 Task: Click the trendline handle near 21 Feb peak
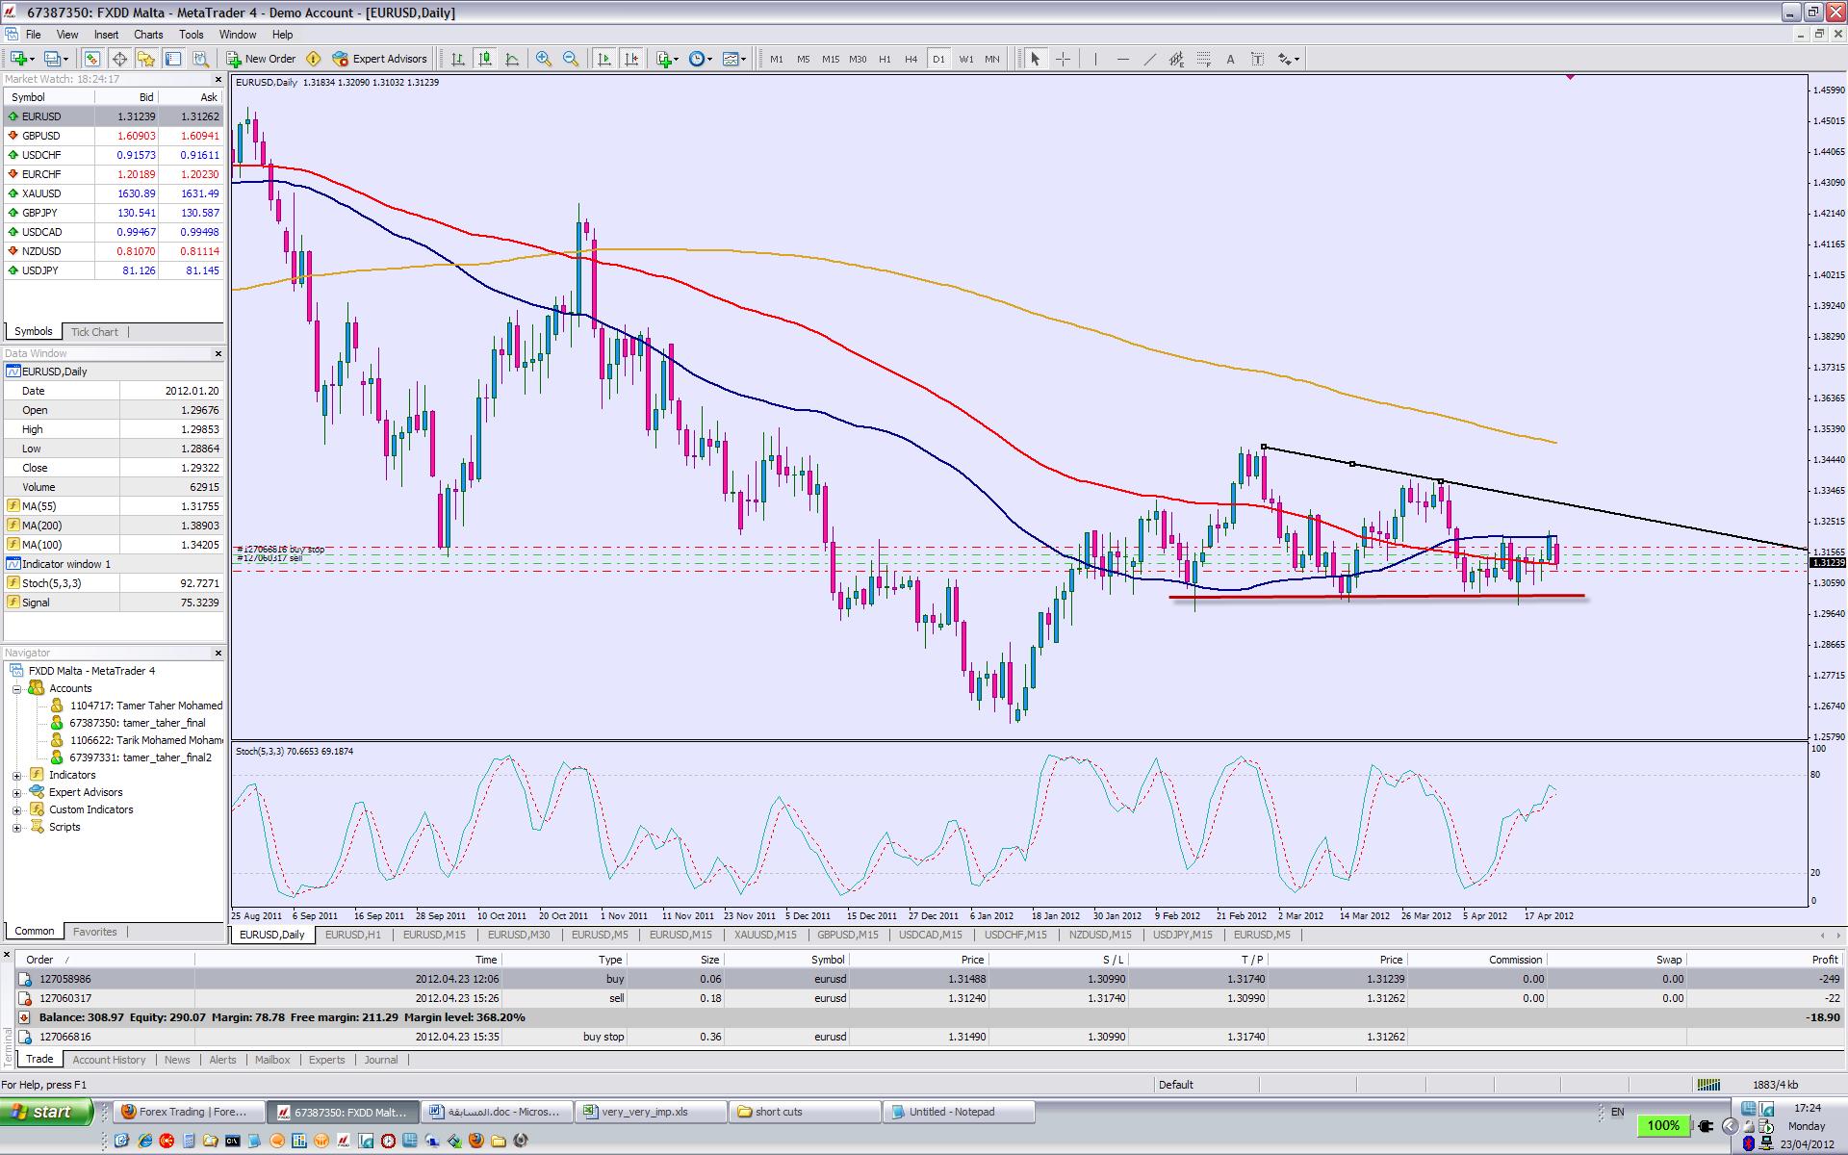pos(1264,447)
